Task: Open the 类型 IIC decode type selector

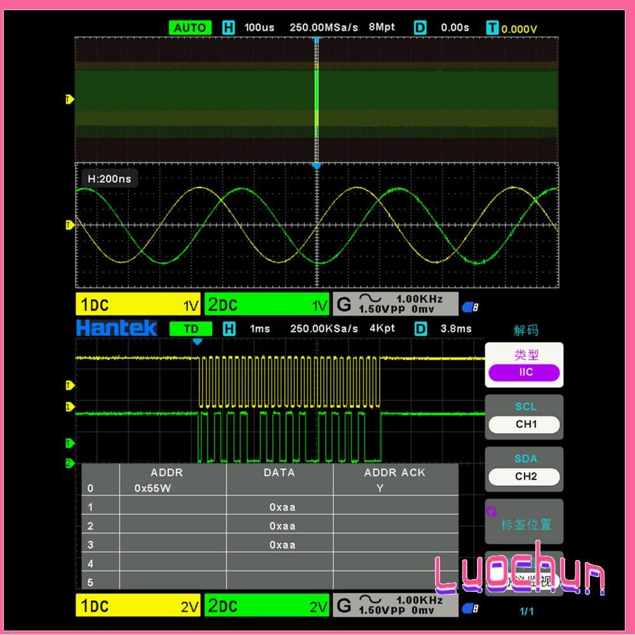Action: 524,365
